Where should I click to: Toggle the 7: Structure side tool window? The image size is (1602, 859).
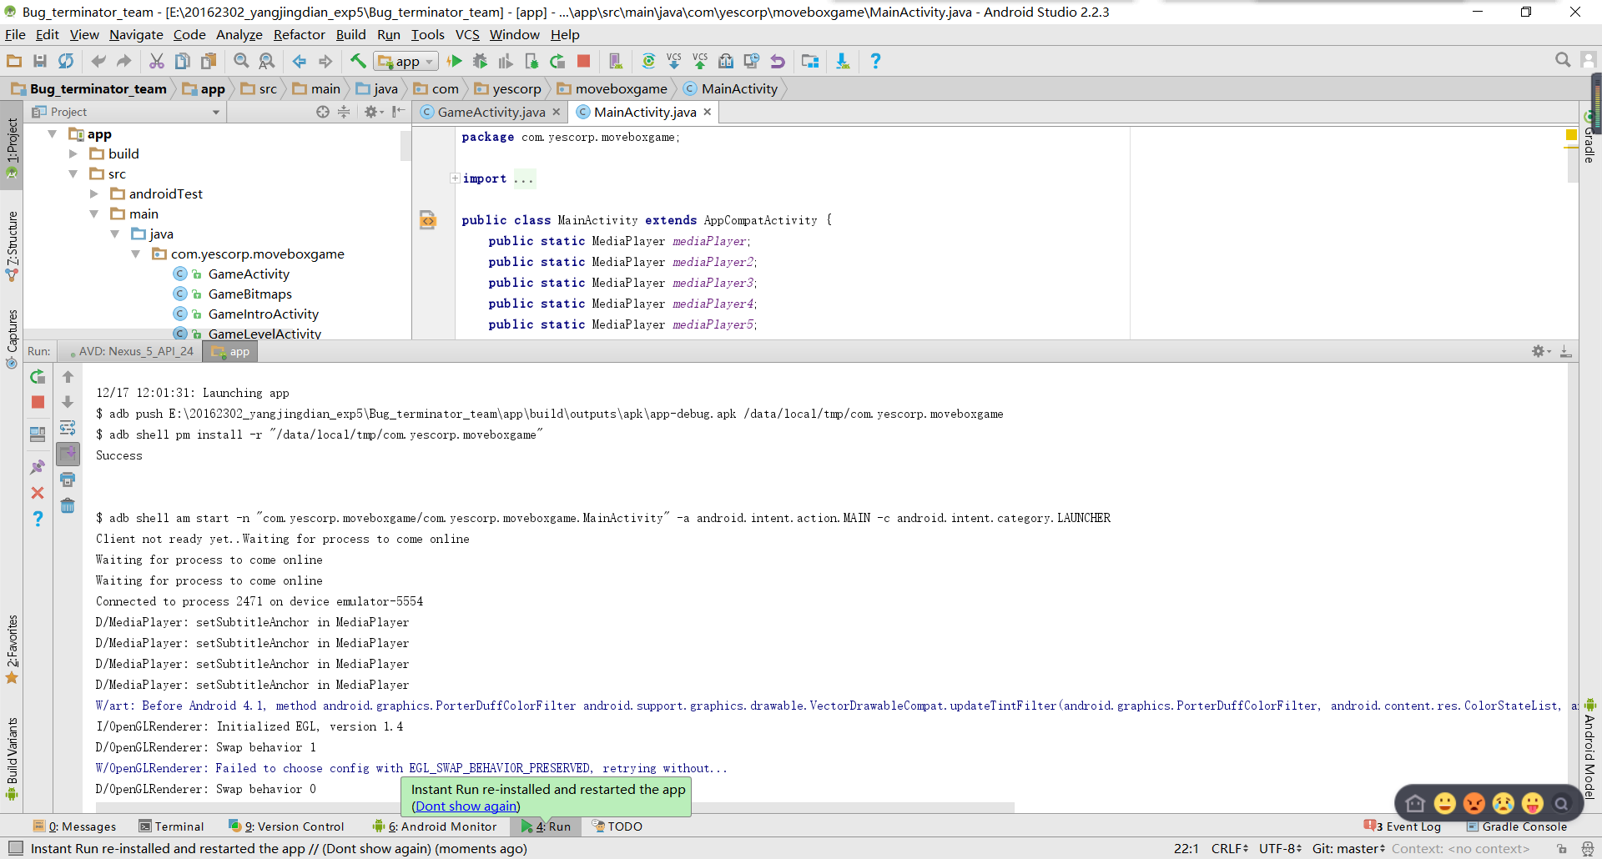pyautogui.click(x=12, y=245)
